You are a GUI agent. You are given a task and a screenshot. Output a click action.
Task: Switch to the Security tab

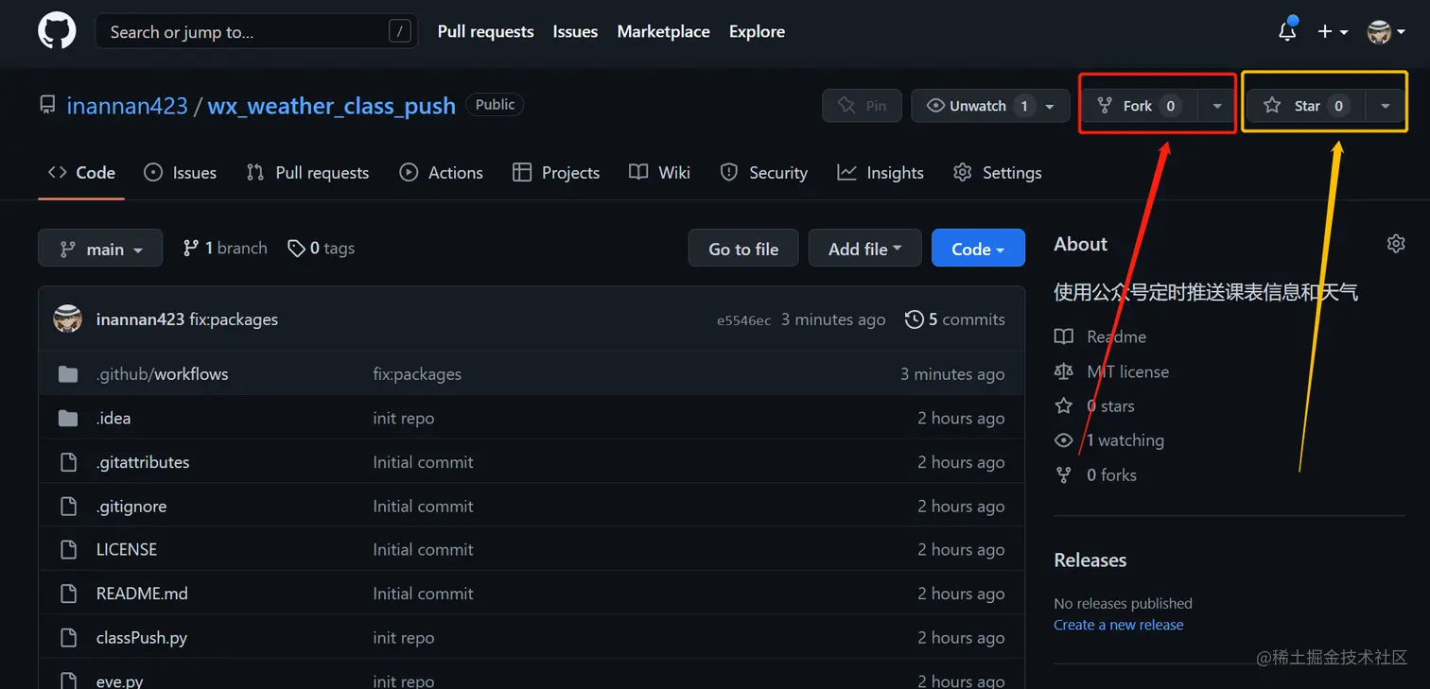click(763, 172)
